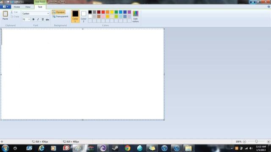This screenshot has width=271, height=152.
Task: Launch Internet Explorer from the taskbar
Action: (x=41, y=148)
